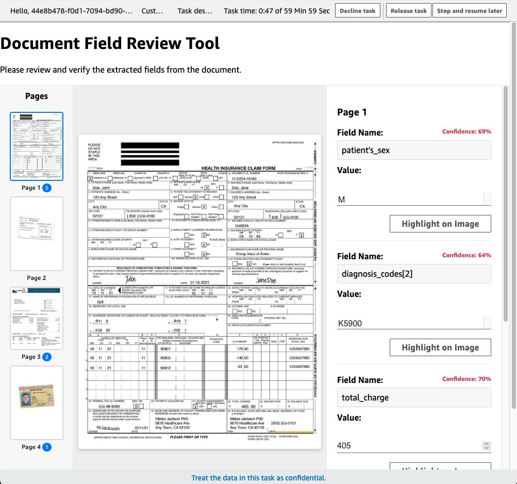Edit the patient's_sex value field containing M
The width and height of the screenshot is (517, 484).
[x=414, y=199]
